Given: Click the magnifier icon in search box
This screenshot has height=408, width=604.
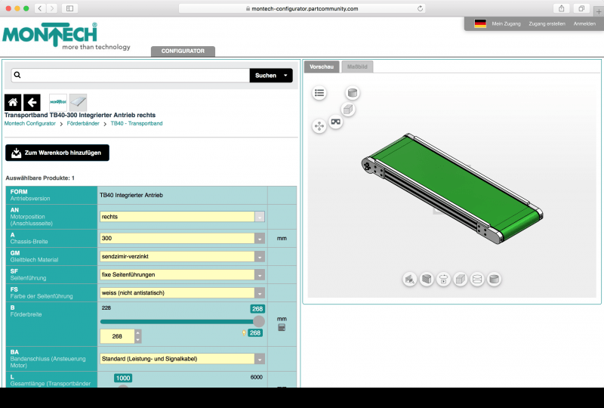Looking at the screenshot, I should pyautogui.click(x=17, y=75).
